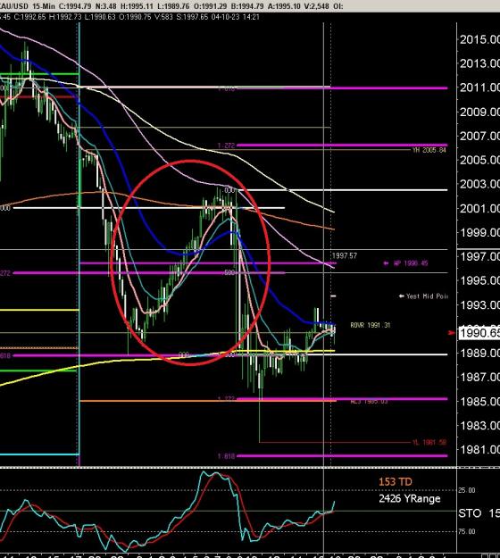This screenshot has height=558, width=500.
Task: Click the 1989.00 price axis label
Action: pos(479,353)
